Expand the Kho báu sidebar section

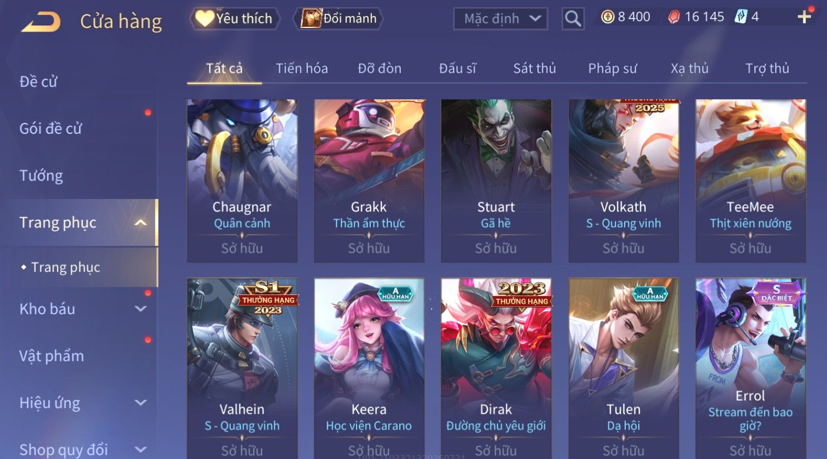(x=141, y=309)
